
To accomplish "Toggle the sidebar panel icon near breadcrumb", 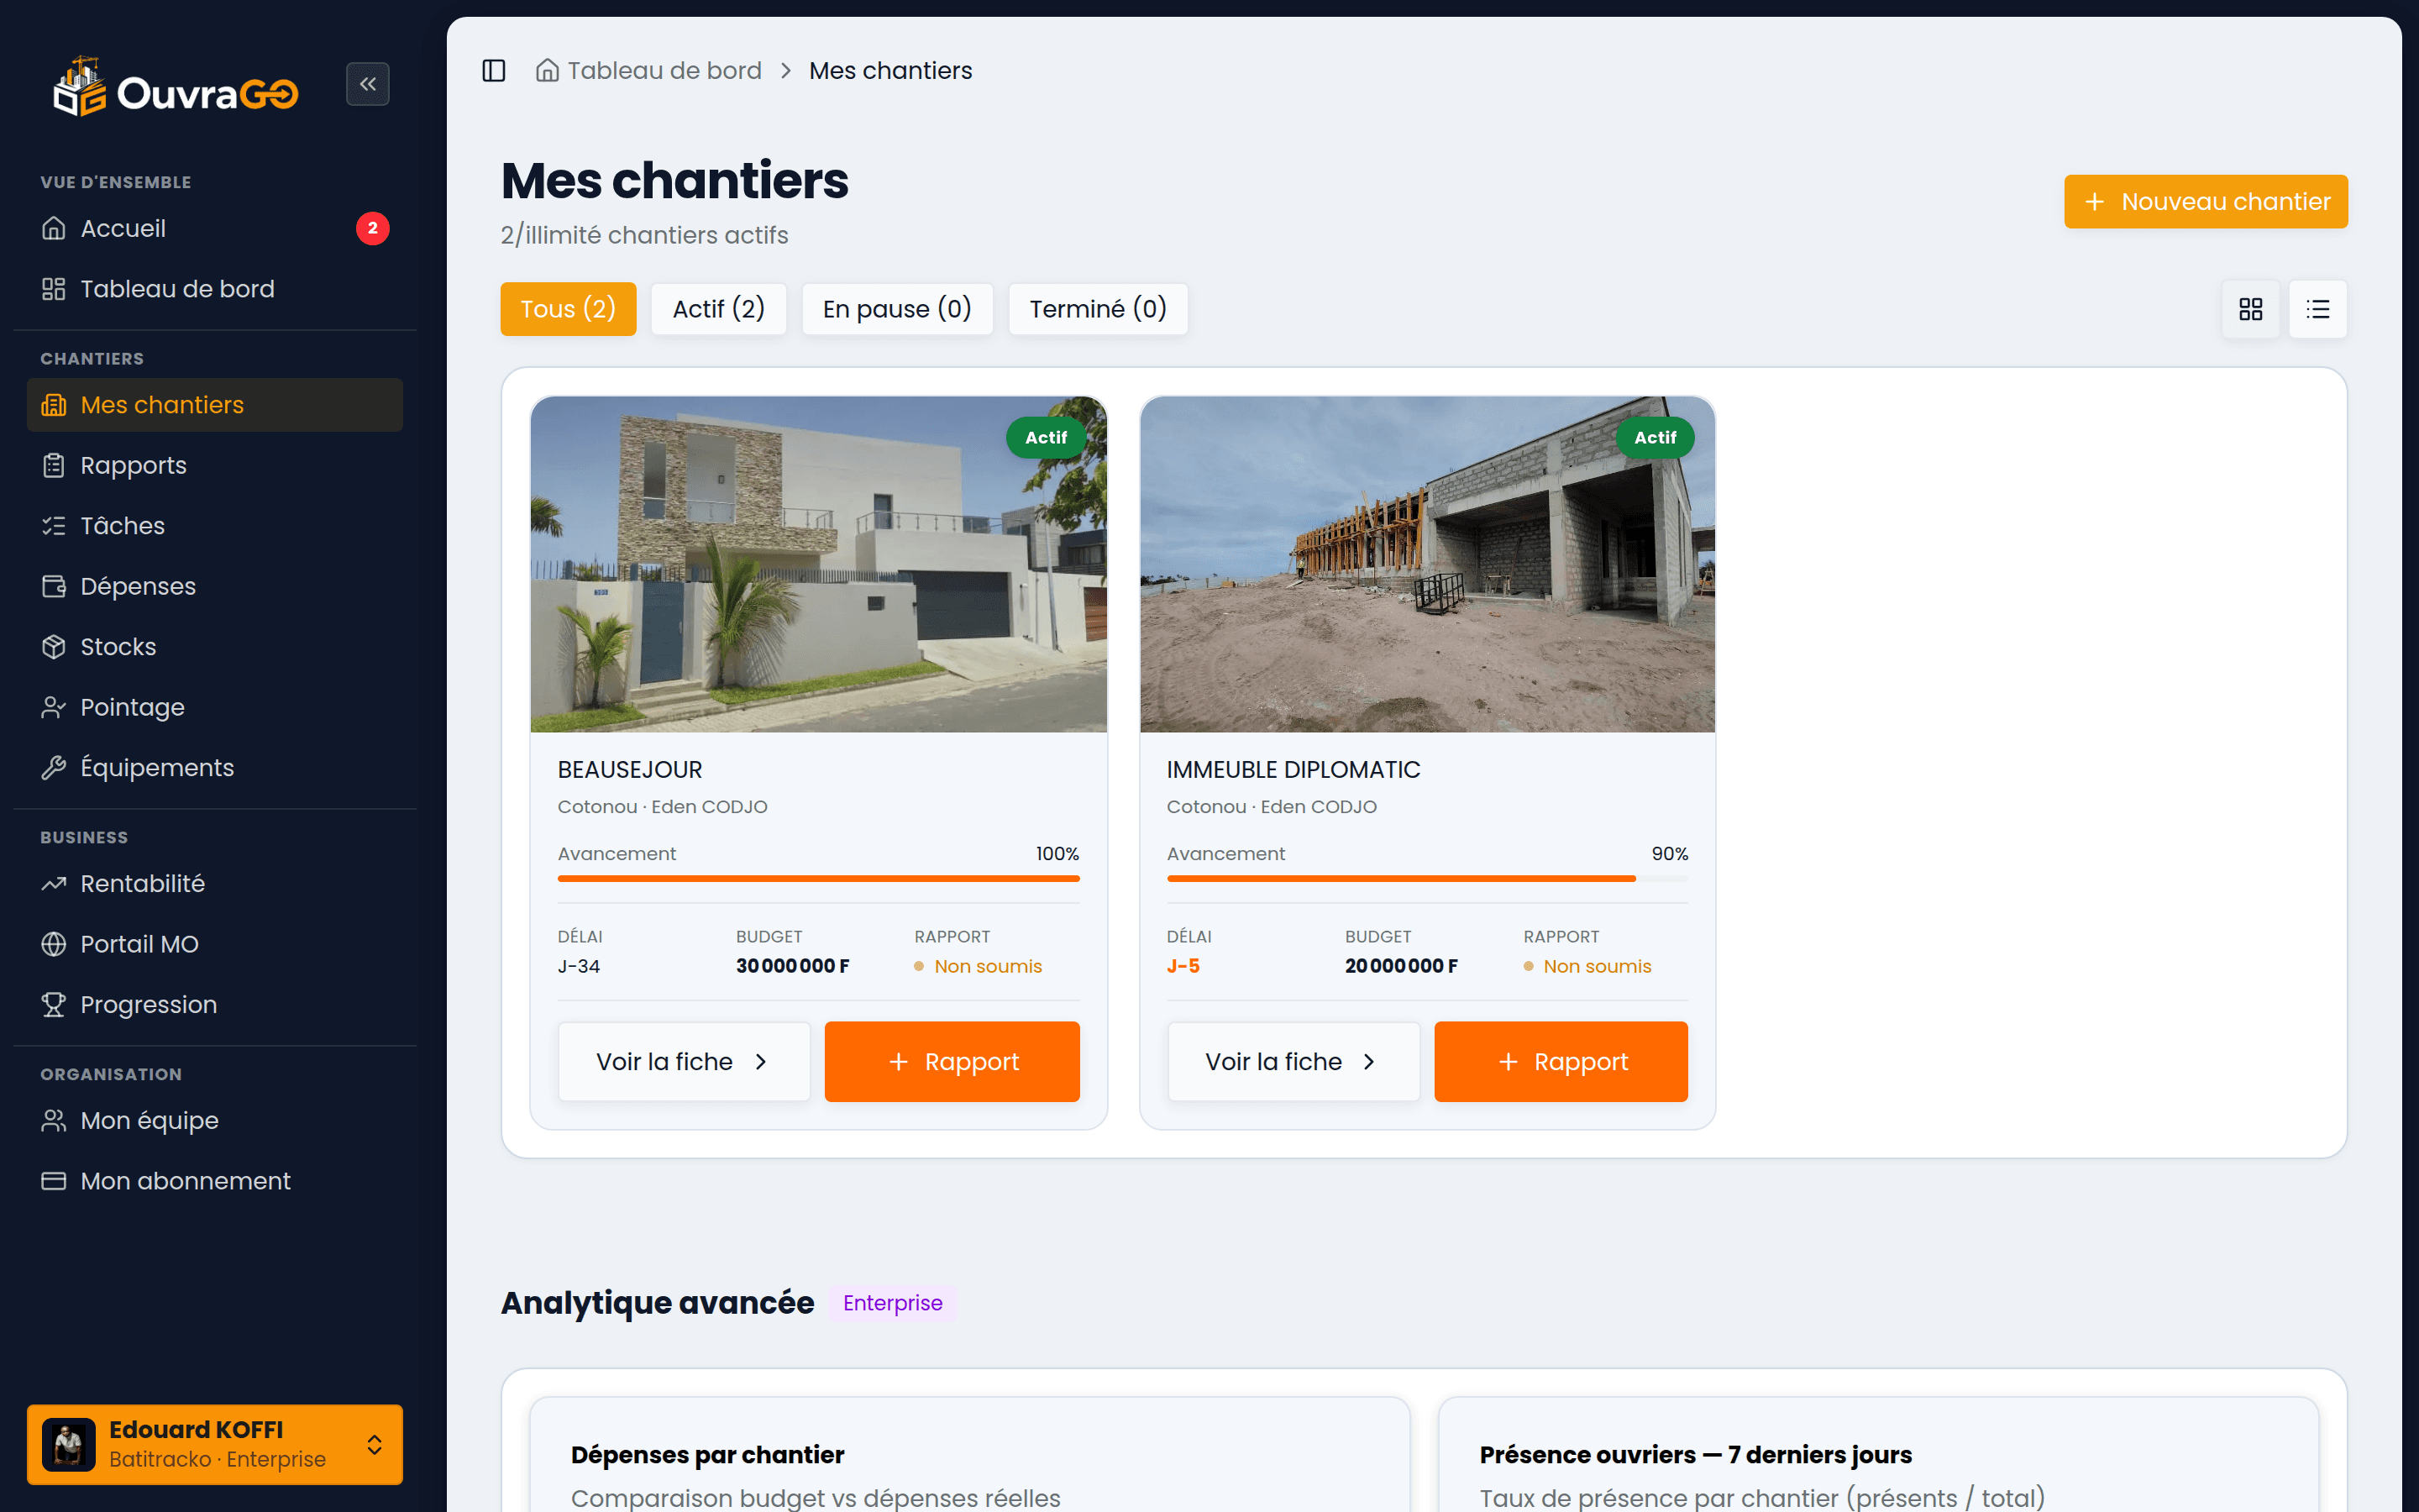I will pyautogui.click(x=494, y=71).
